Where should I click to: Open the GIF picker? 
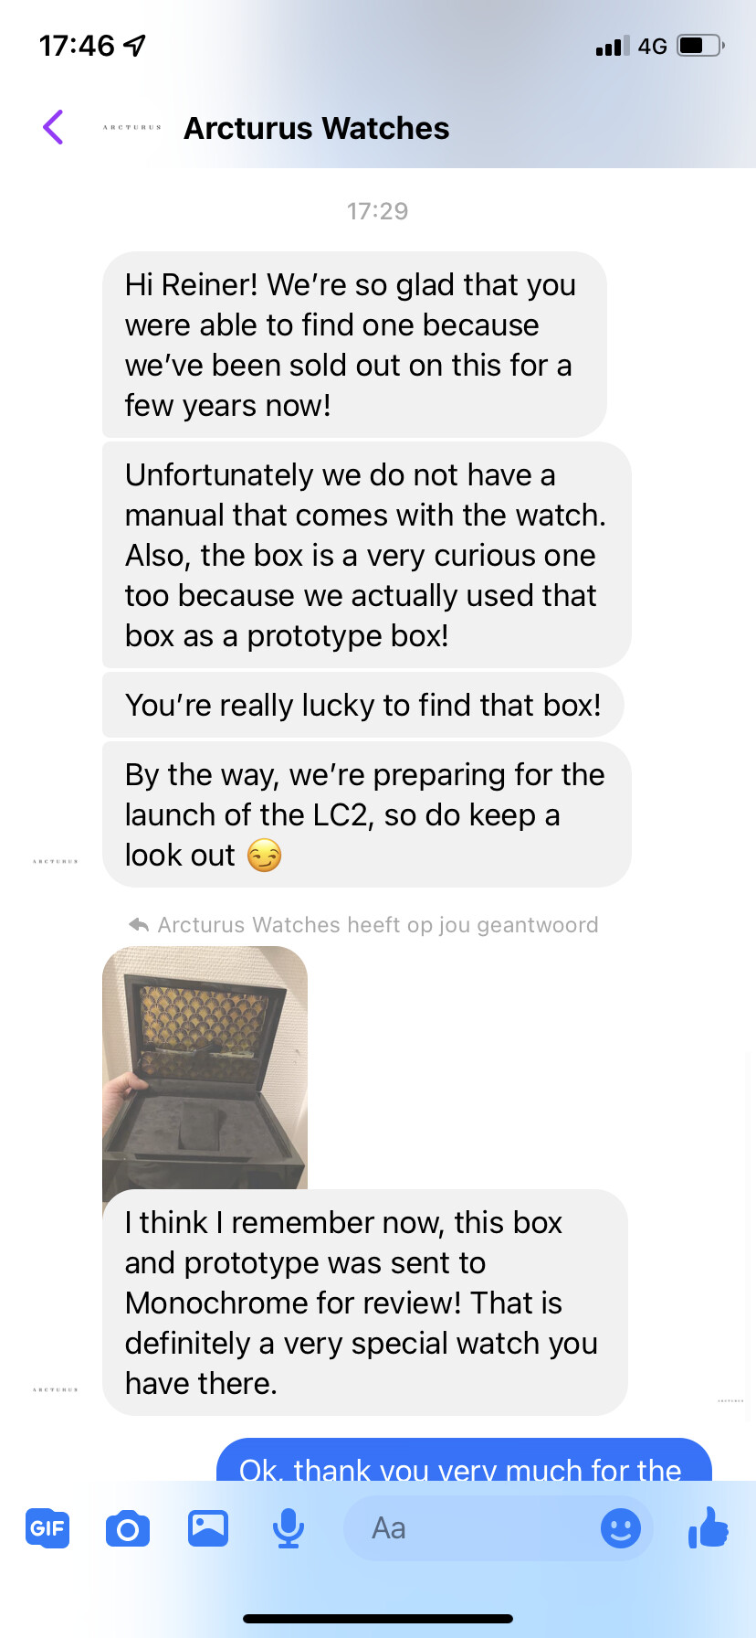click(x=47, y=1527)
